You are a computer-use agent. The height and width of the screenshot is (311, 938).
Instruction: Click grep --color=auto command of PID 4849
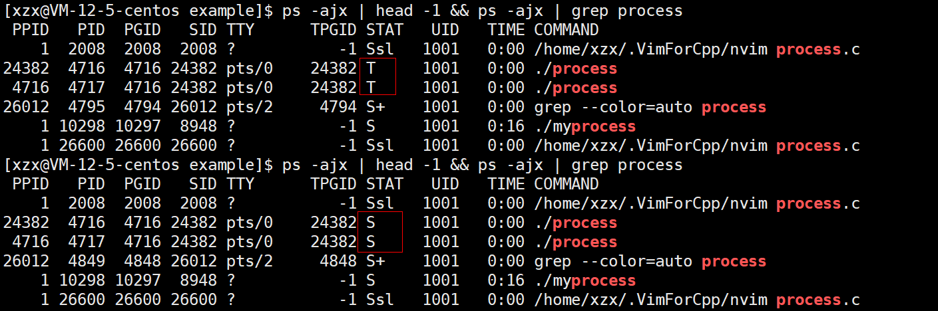click(x=650, y=261)
